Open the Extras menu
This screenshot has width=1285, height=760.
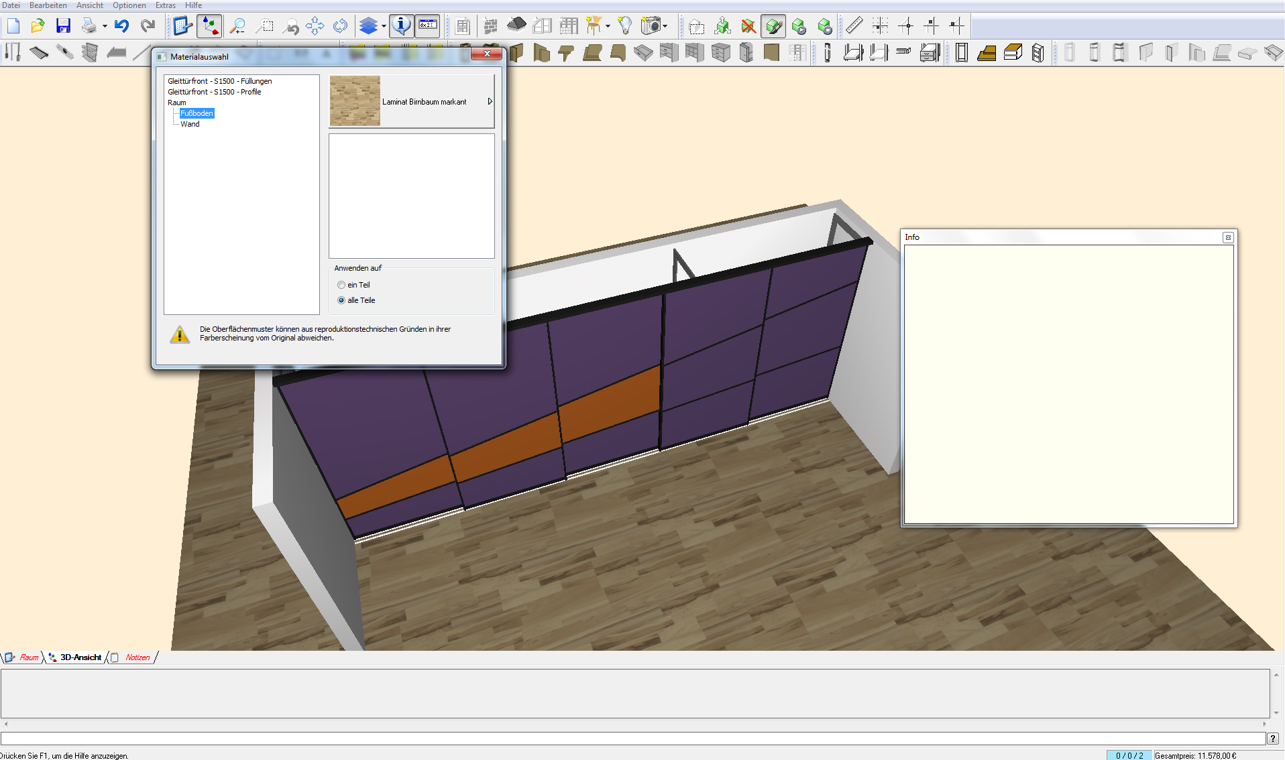(x=165, y=5)
